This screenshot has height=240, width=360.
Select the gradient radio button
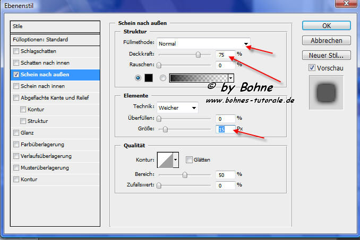pos(162,78)
